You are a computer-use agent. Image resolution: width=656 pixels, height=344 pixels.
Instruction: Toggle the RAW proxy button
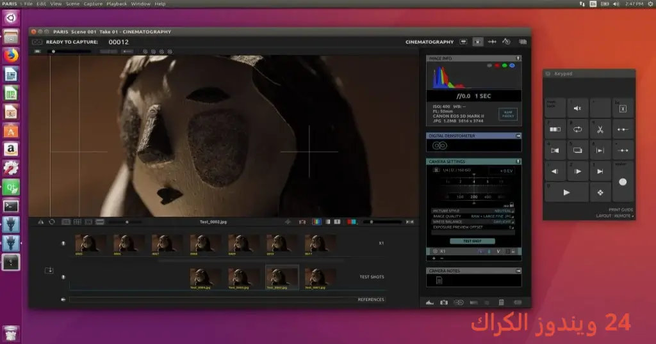(x=508, y=114)
